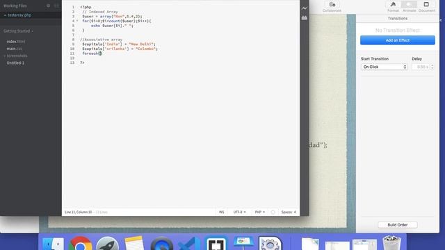This screenshot has height=250, width=445.
Task: Open Finder from the Dock
Action: [53, 243]
